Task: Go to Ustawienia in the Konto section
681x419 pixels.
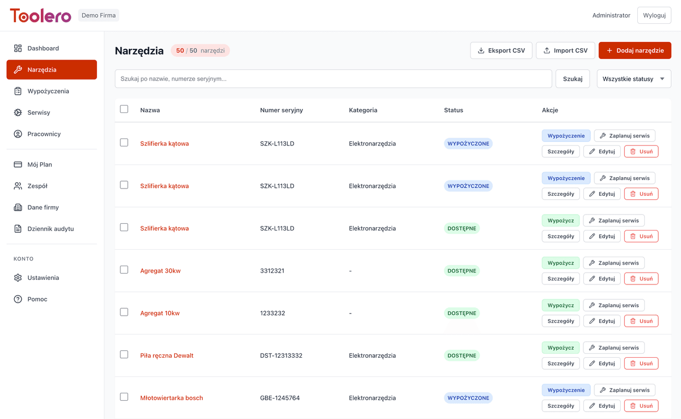Action: pos(43,278)
